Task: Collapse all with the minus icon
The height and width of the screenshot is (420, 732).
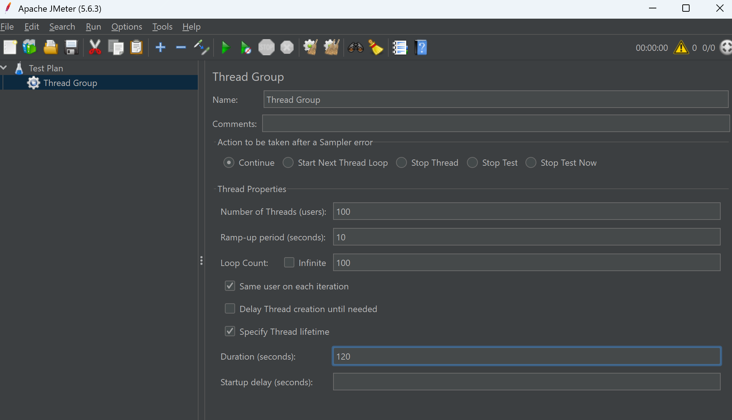Action: pyautogui.click(x=181, y=48)
